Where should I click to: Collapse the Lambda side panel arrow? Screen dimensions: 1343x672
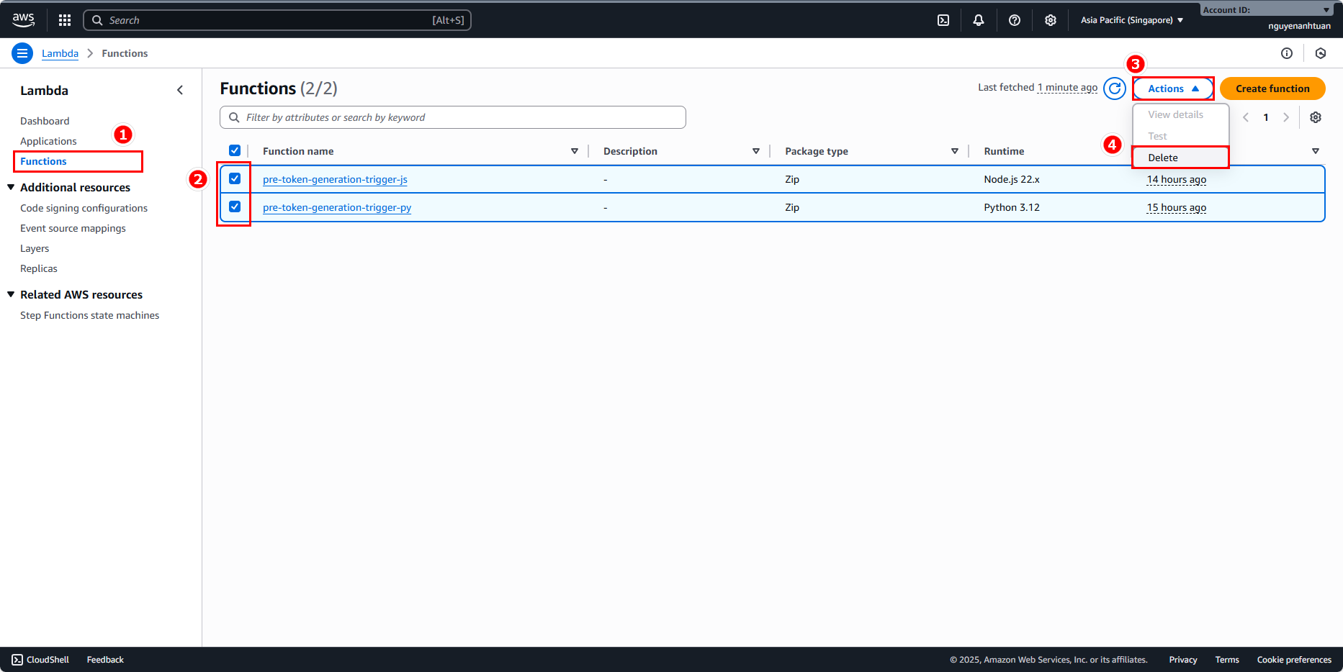(x=180, y=90)
